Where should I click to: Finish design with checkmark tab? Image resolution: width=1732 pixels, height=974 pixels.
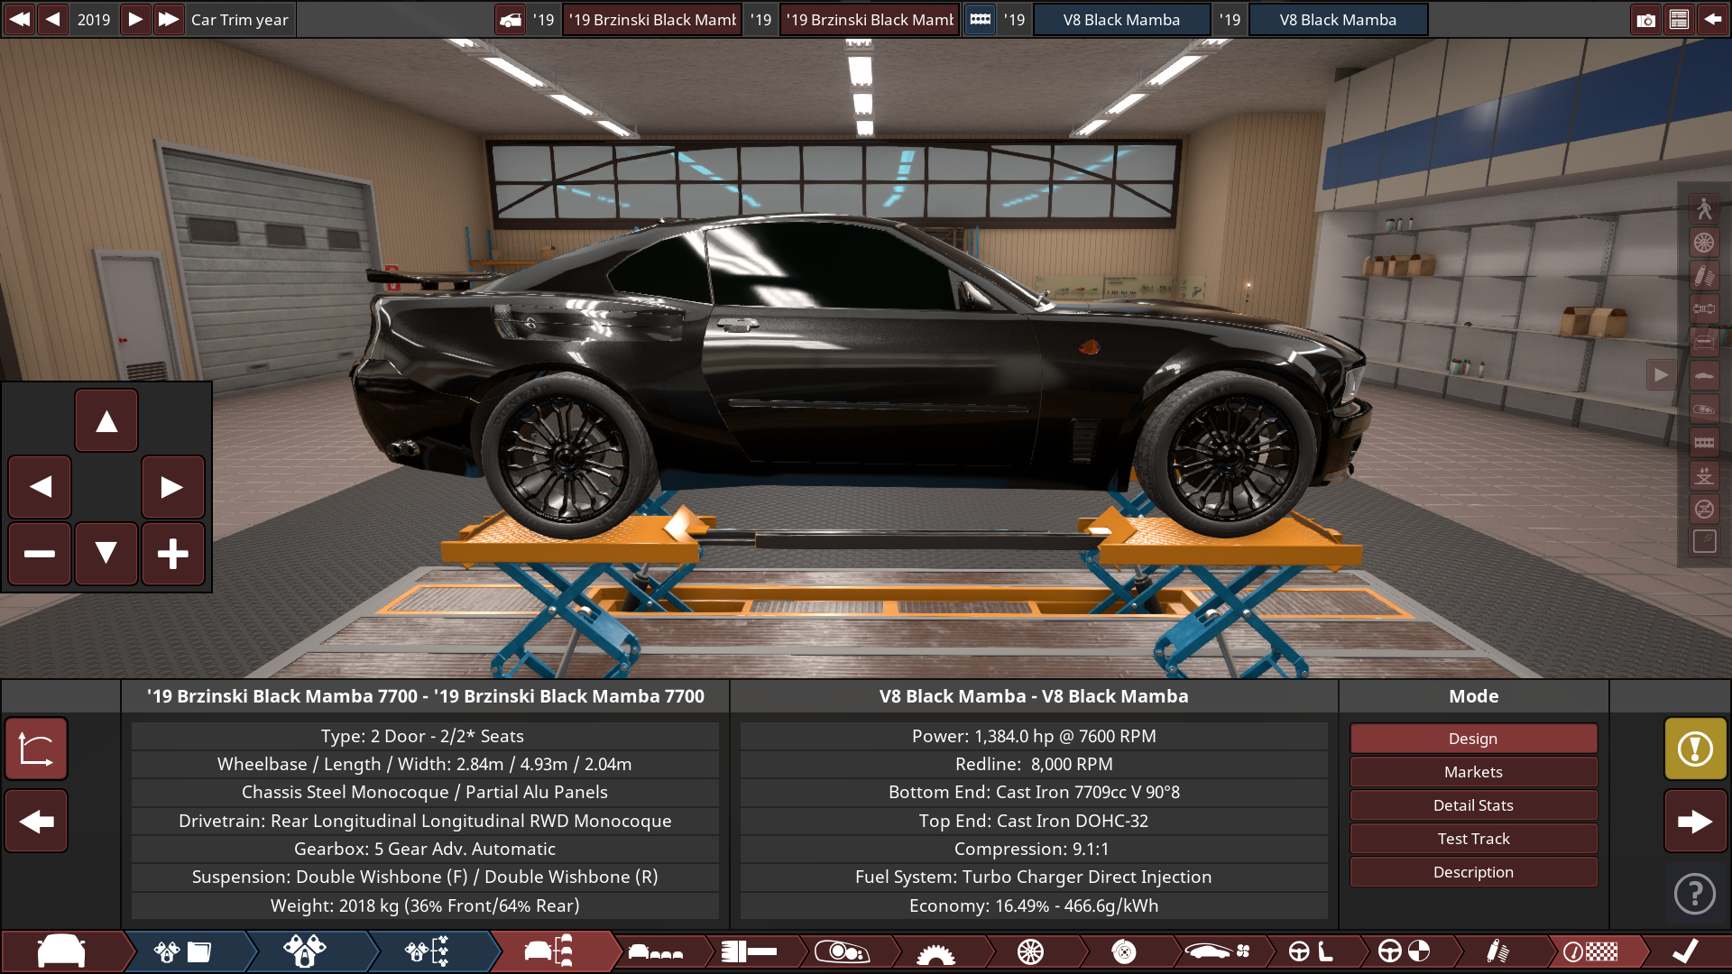click(1685, 951)
